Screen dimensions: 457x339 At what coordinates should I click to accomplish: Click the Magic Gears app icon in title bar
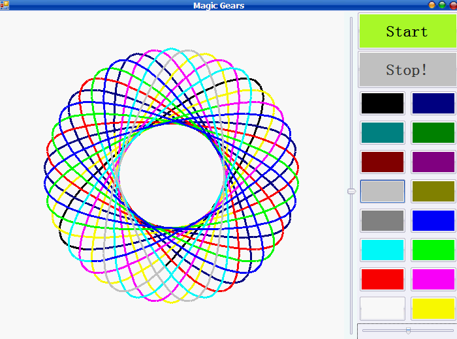click(5, 5)
